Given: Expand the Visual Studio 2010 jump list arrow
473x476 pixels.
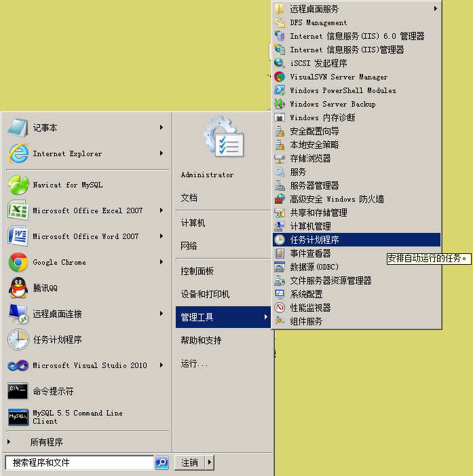Looking at the screenshot, I should pos(162,365).
